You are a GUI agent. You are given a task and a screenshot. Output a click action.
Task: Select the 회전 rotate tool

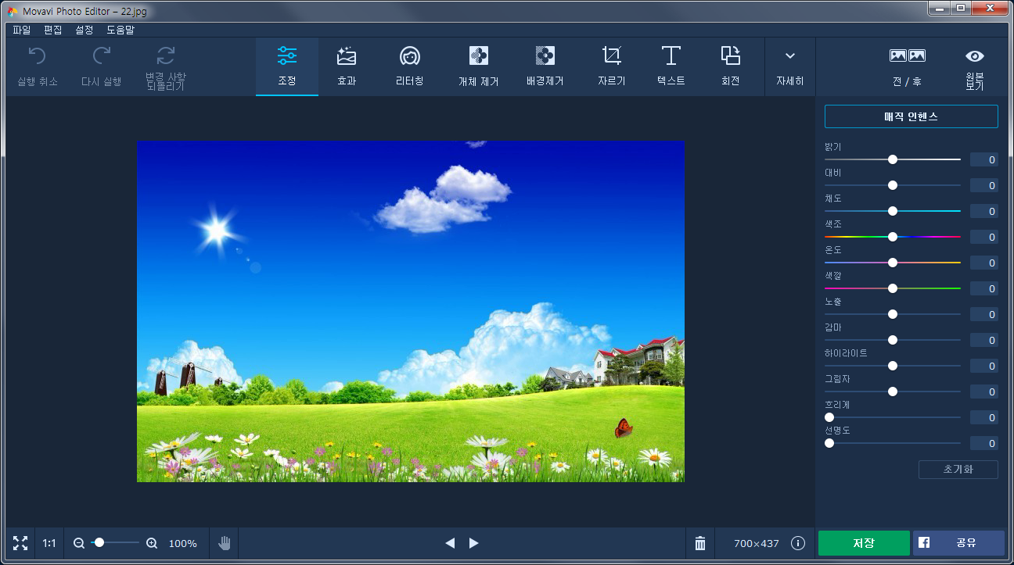(x=731, y=66)
